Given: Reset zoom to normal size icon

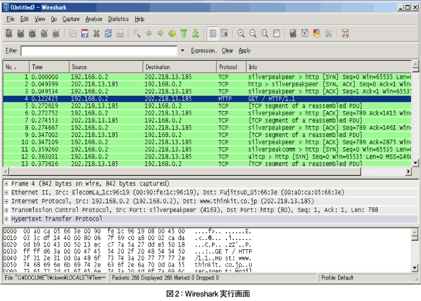Looking at the screenshot, I should click(x=265, y=33).
